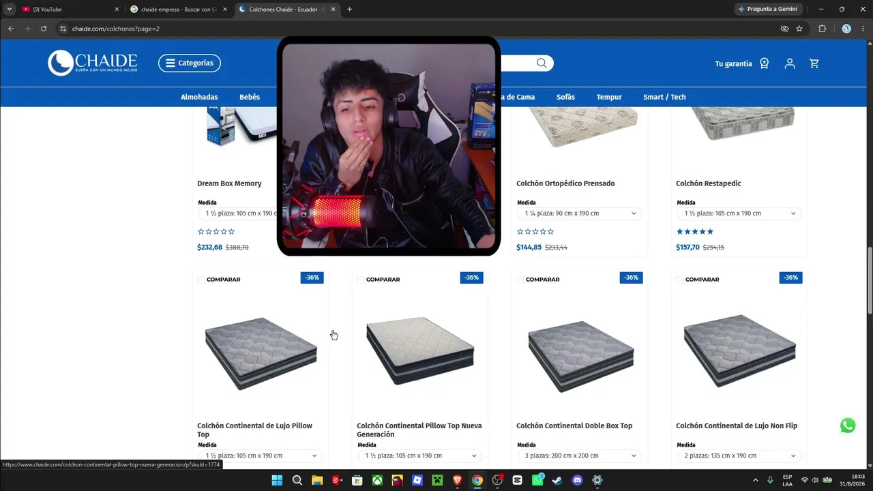
Task: Expand Medida dropdown for Continental de Lujo Pillow Top
Action: pyautogui.click(x=260, y=456)
